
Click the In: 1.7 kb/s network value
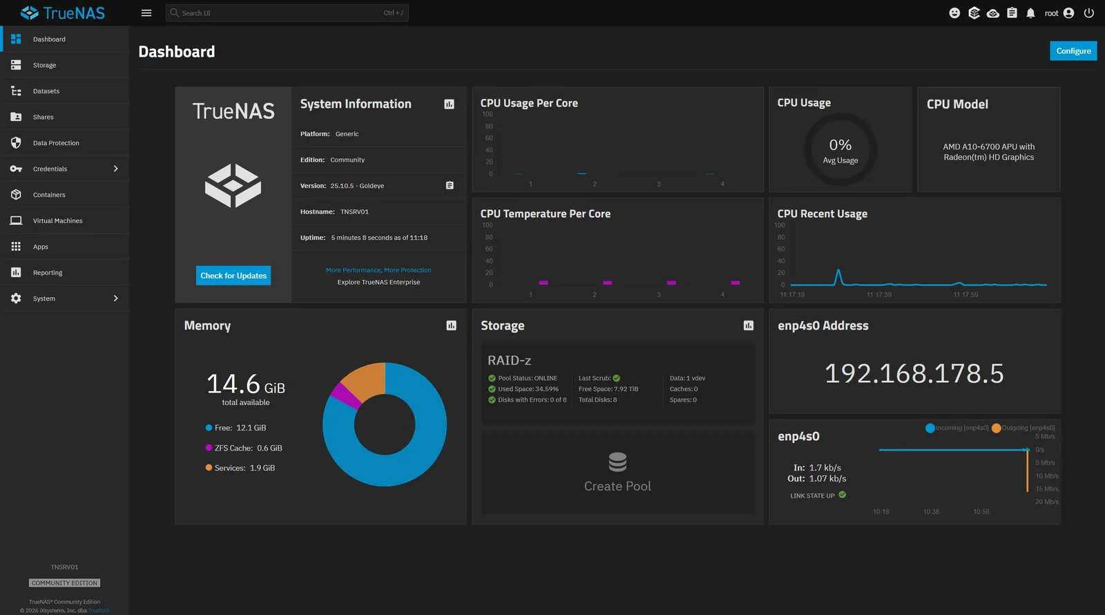click(817, 468)
